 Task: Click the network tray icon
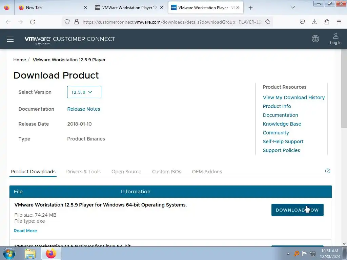coord(313,254)
